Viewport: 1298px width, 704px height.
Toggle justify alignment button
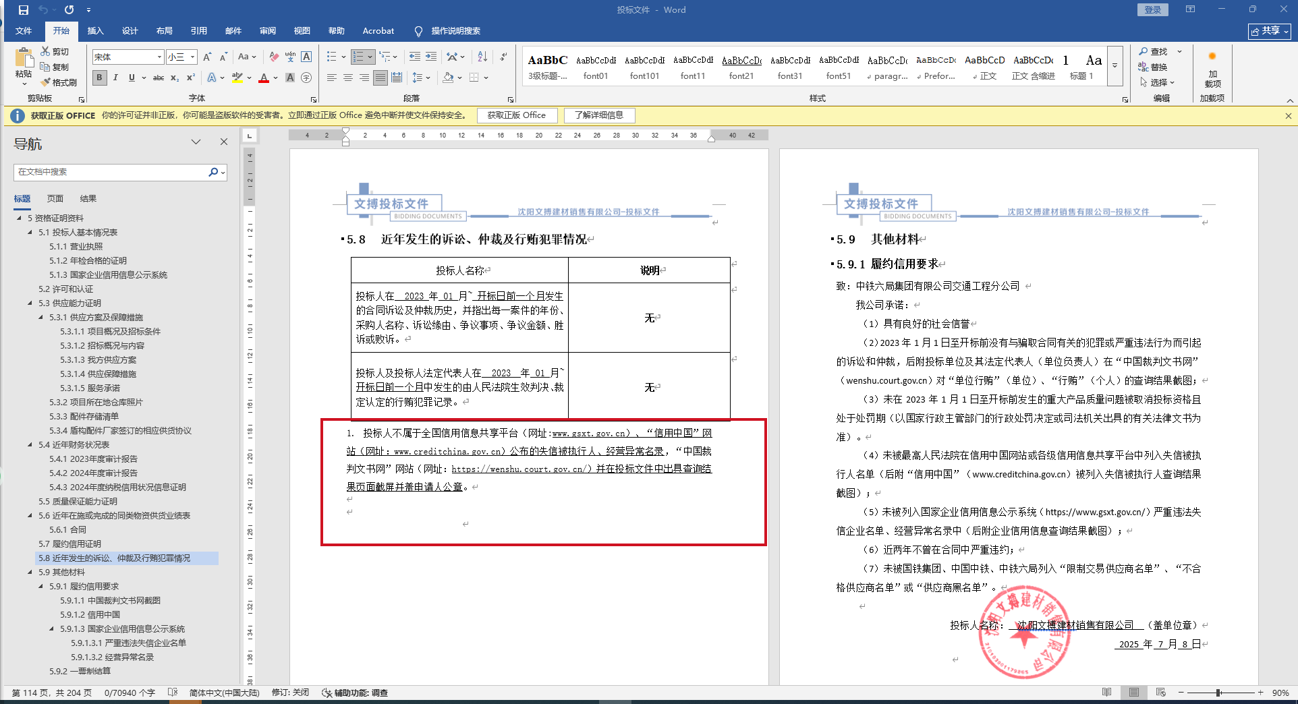[x=380, y=78]
